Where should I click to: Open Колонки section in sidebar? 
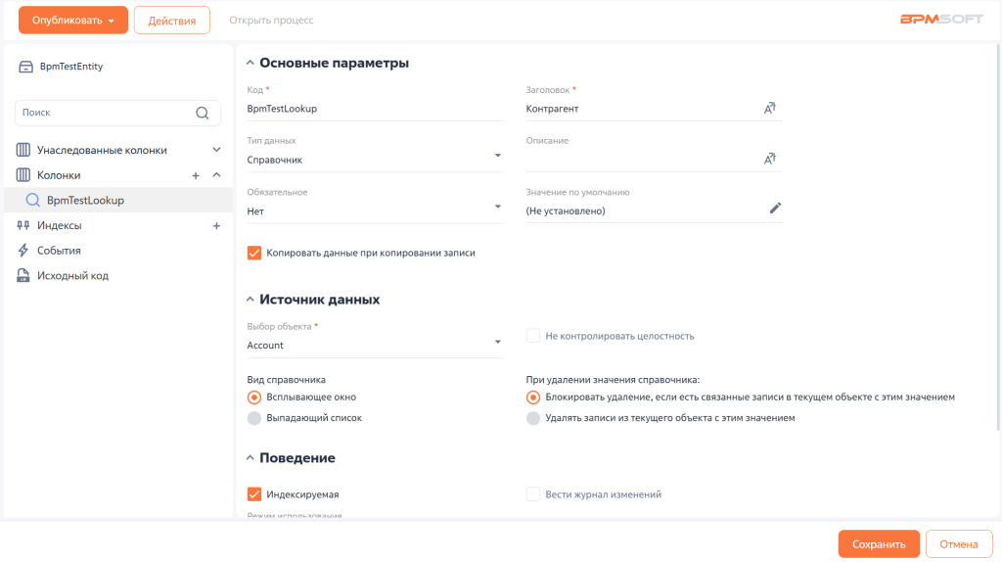click(59, 175)
